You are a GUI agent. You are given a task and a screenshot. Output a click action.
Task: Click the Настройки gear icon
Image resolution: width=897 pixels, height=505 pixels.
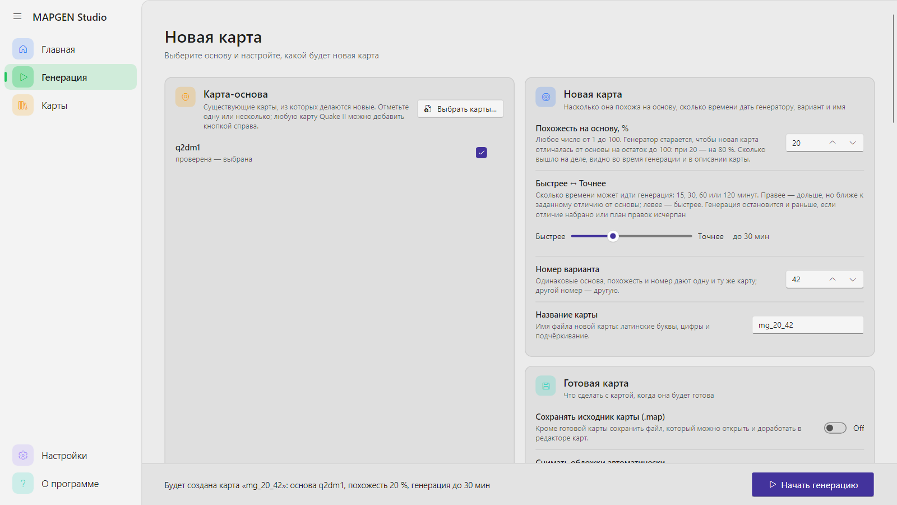(23, 455)
